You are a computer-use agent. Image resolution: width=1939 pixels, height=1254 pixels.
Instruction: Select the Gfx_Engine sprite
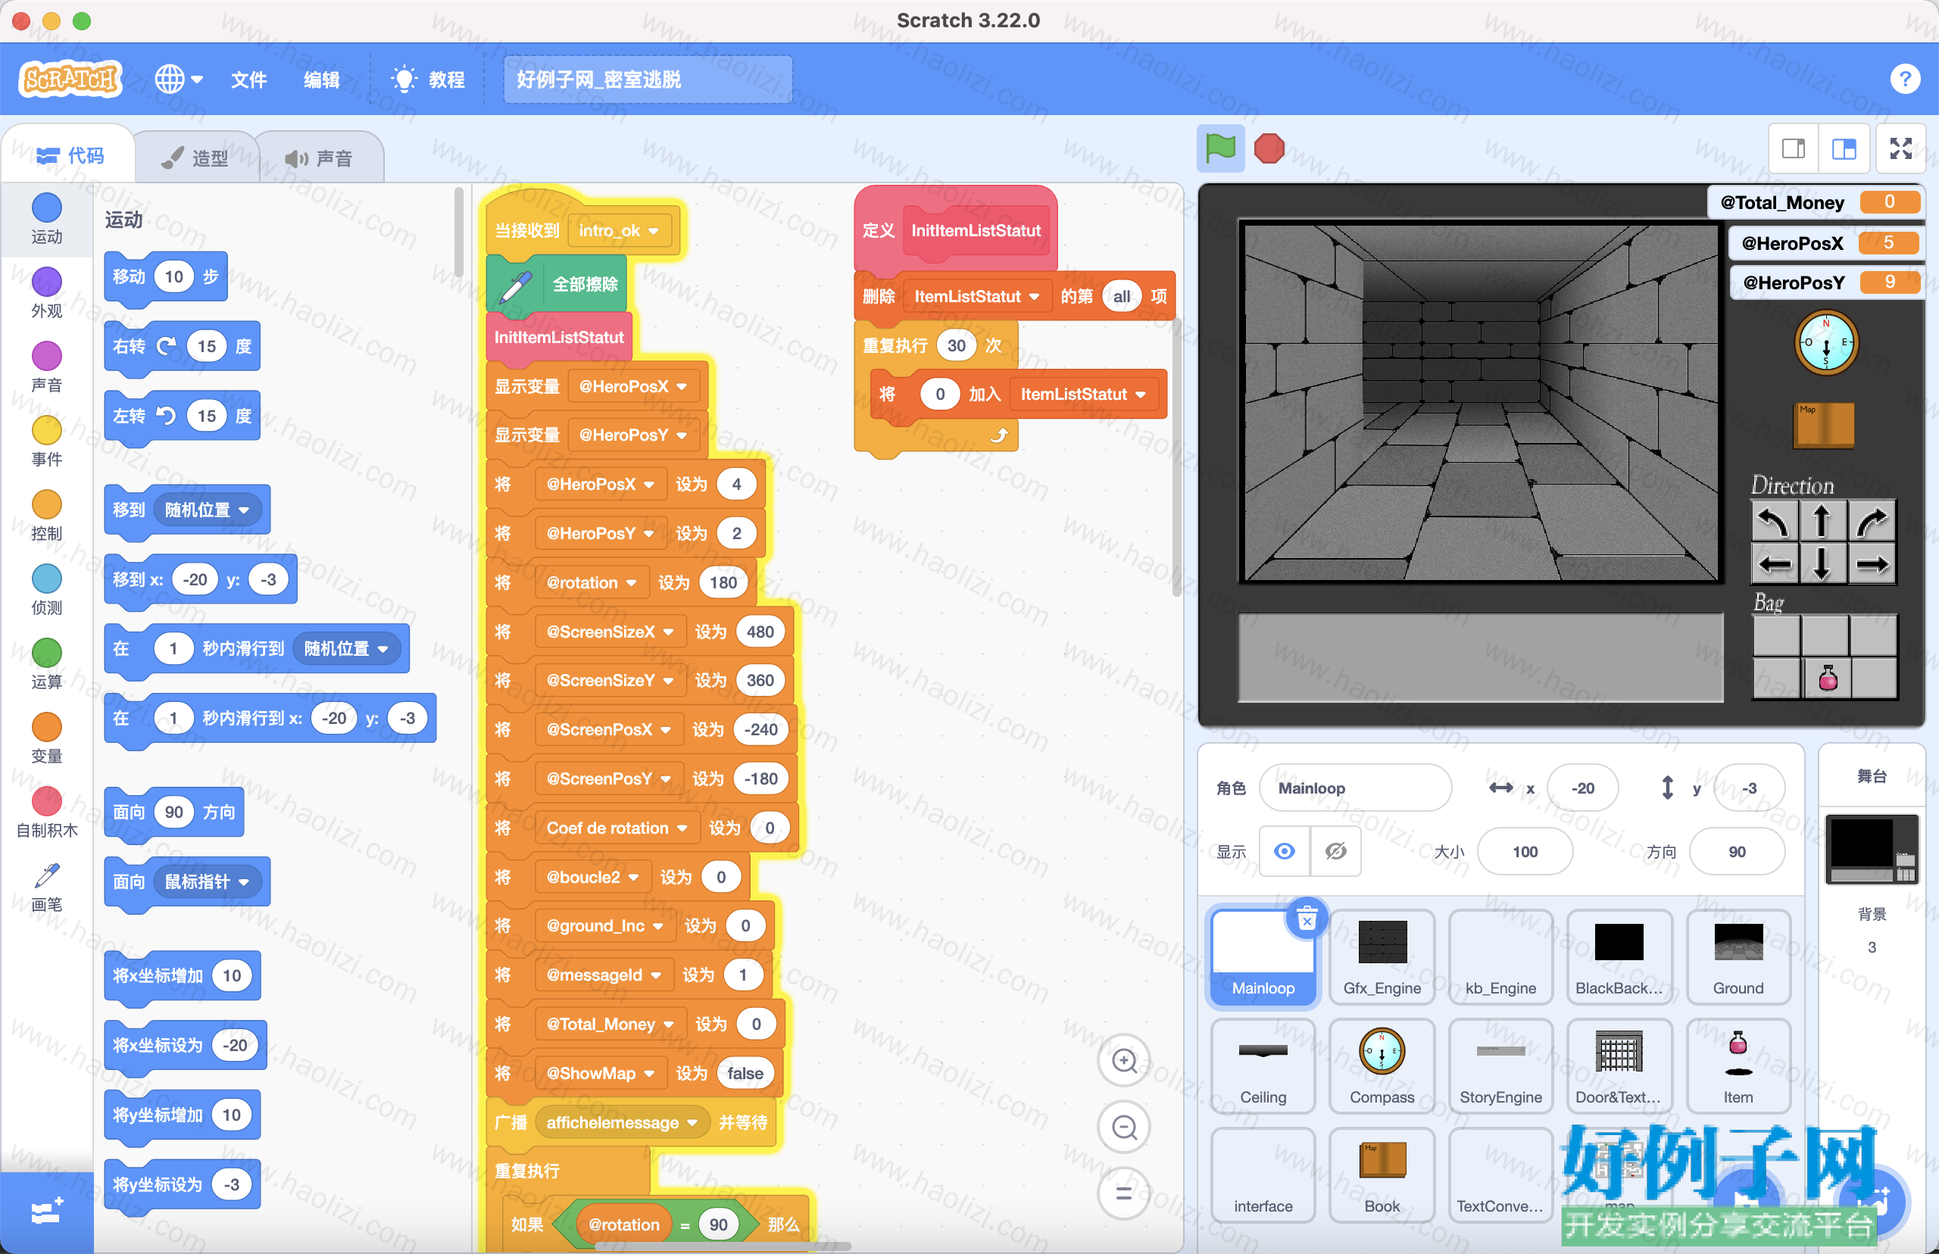tap(1382, 957)
